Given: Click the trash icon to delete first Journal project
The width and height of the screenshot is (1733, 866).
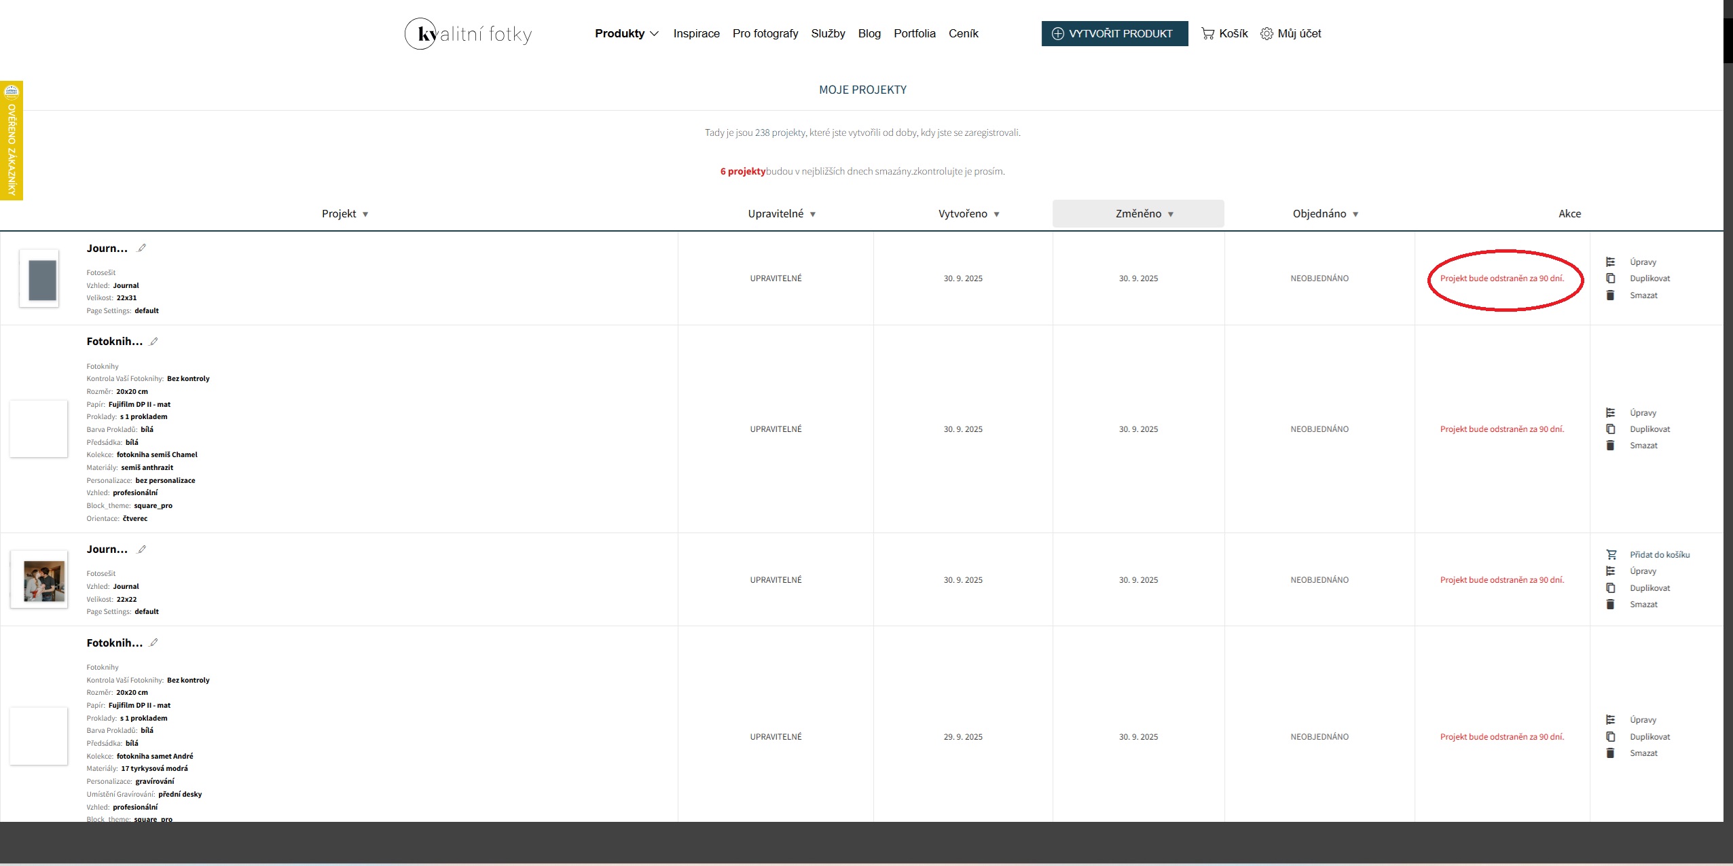Looking at the screenshot, I should coord(1610,295).
